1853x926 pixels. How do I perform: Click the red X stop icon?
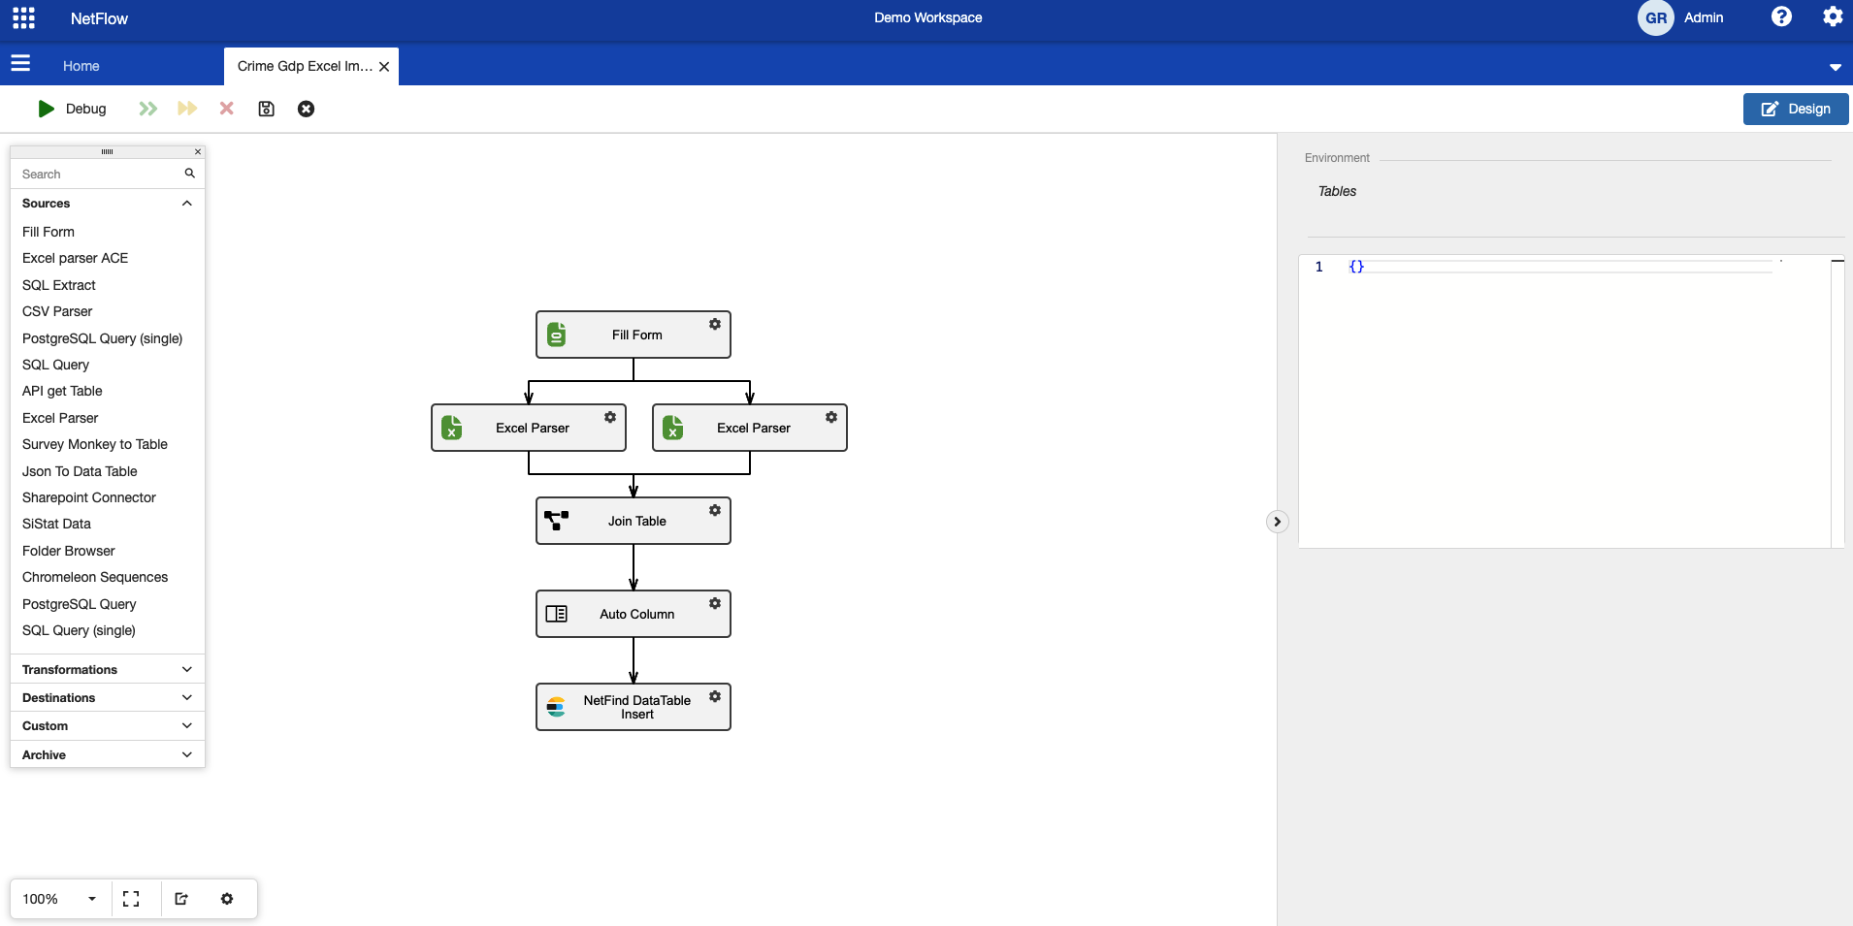226,109
